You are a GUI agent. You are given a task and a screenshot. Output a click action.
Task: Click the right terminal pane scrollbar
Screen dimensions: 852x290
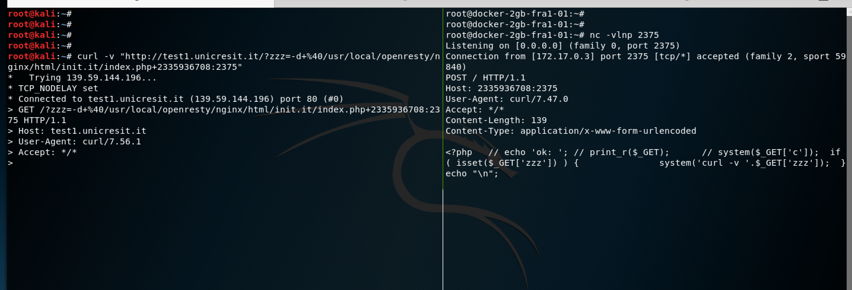(x=849, y=149)
